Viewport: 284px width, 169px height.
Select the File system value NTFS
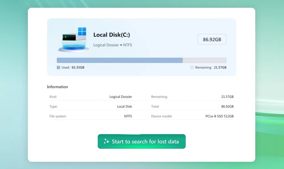(128, 116)
